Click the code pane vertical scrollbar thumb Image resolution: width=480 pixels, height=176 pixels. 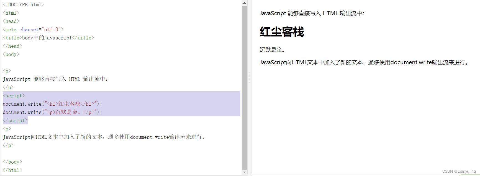coord(244,88)
